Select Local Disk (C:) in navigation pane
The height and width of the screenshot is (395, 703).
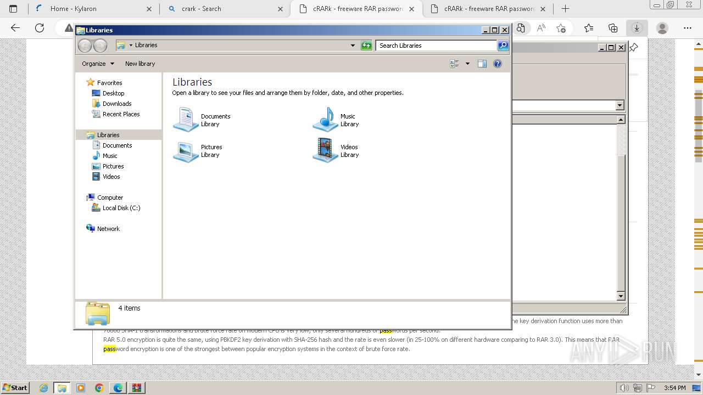[x=121, y=208]
